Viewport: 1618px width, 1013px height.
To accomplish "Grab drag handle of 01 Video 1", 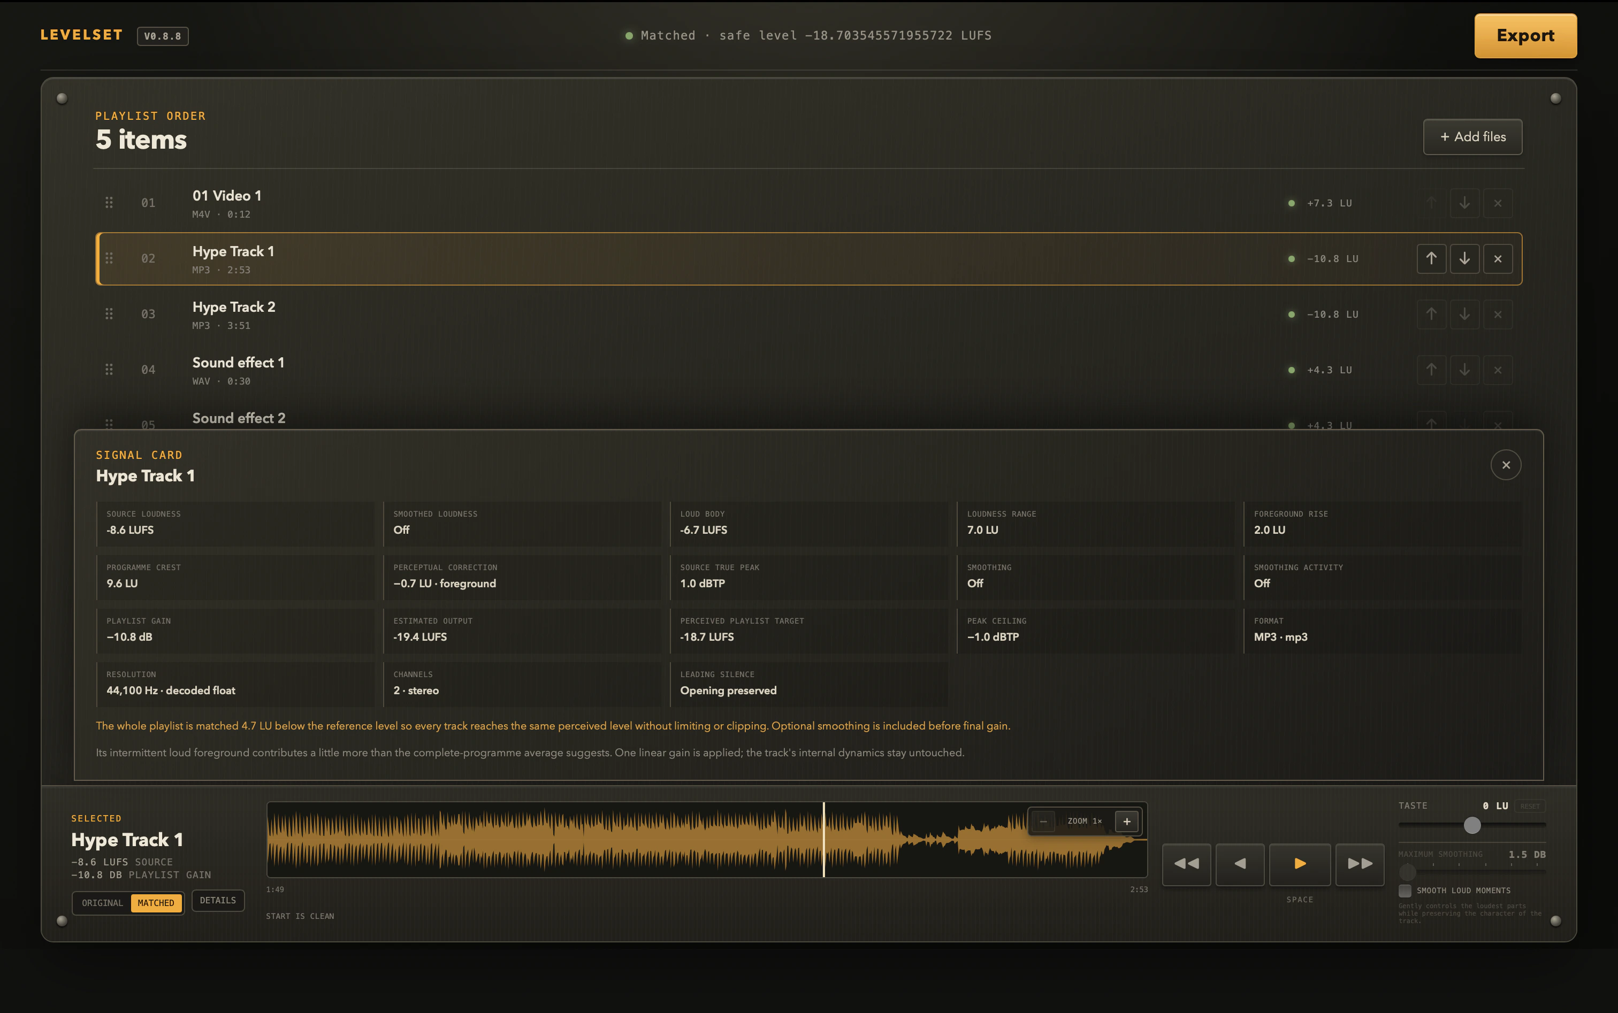I will click(x=109, y=202).
